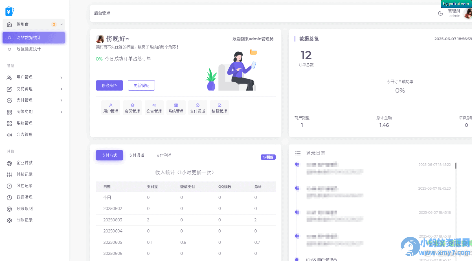Click the 系统管理 sidebar grid icon

coord(9,123)
